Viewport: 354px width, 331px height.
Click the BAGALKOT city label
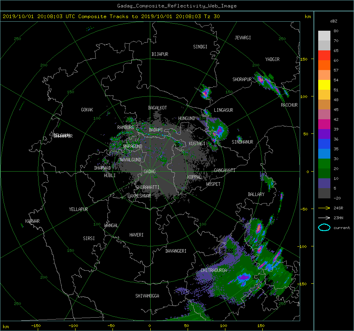(x=157, y=108)
